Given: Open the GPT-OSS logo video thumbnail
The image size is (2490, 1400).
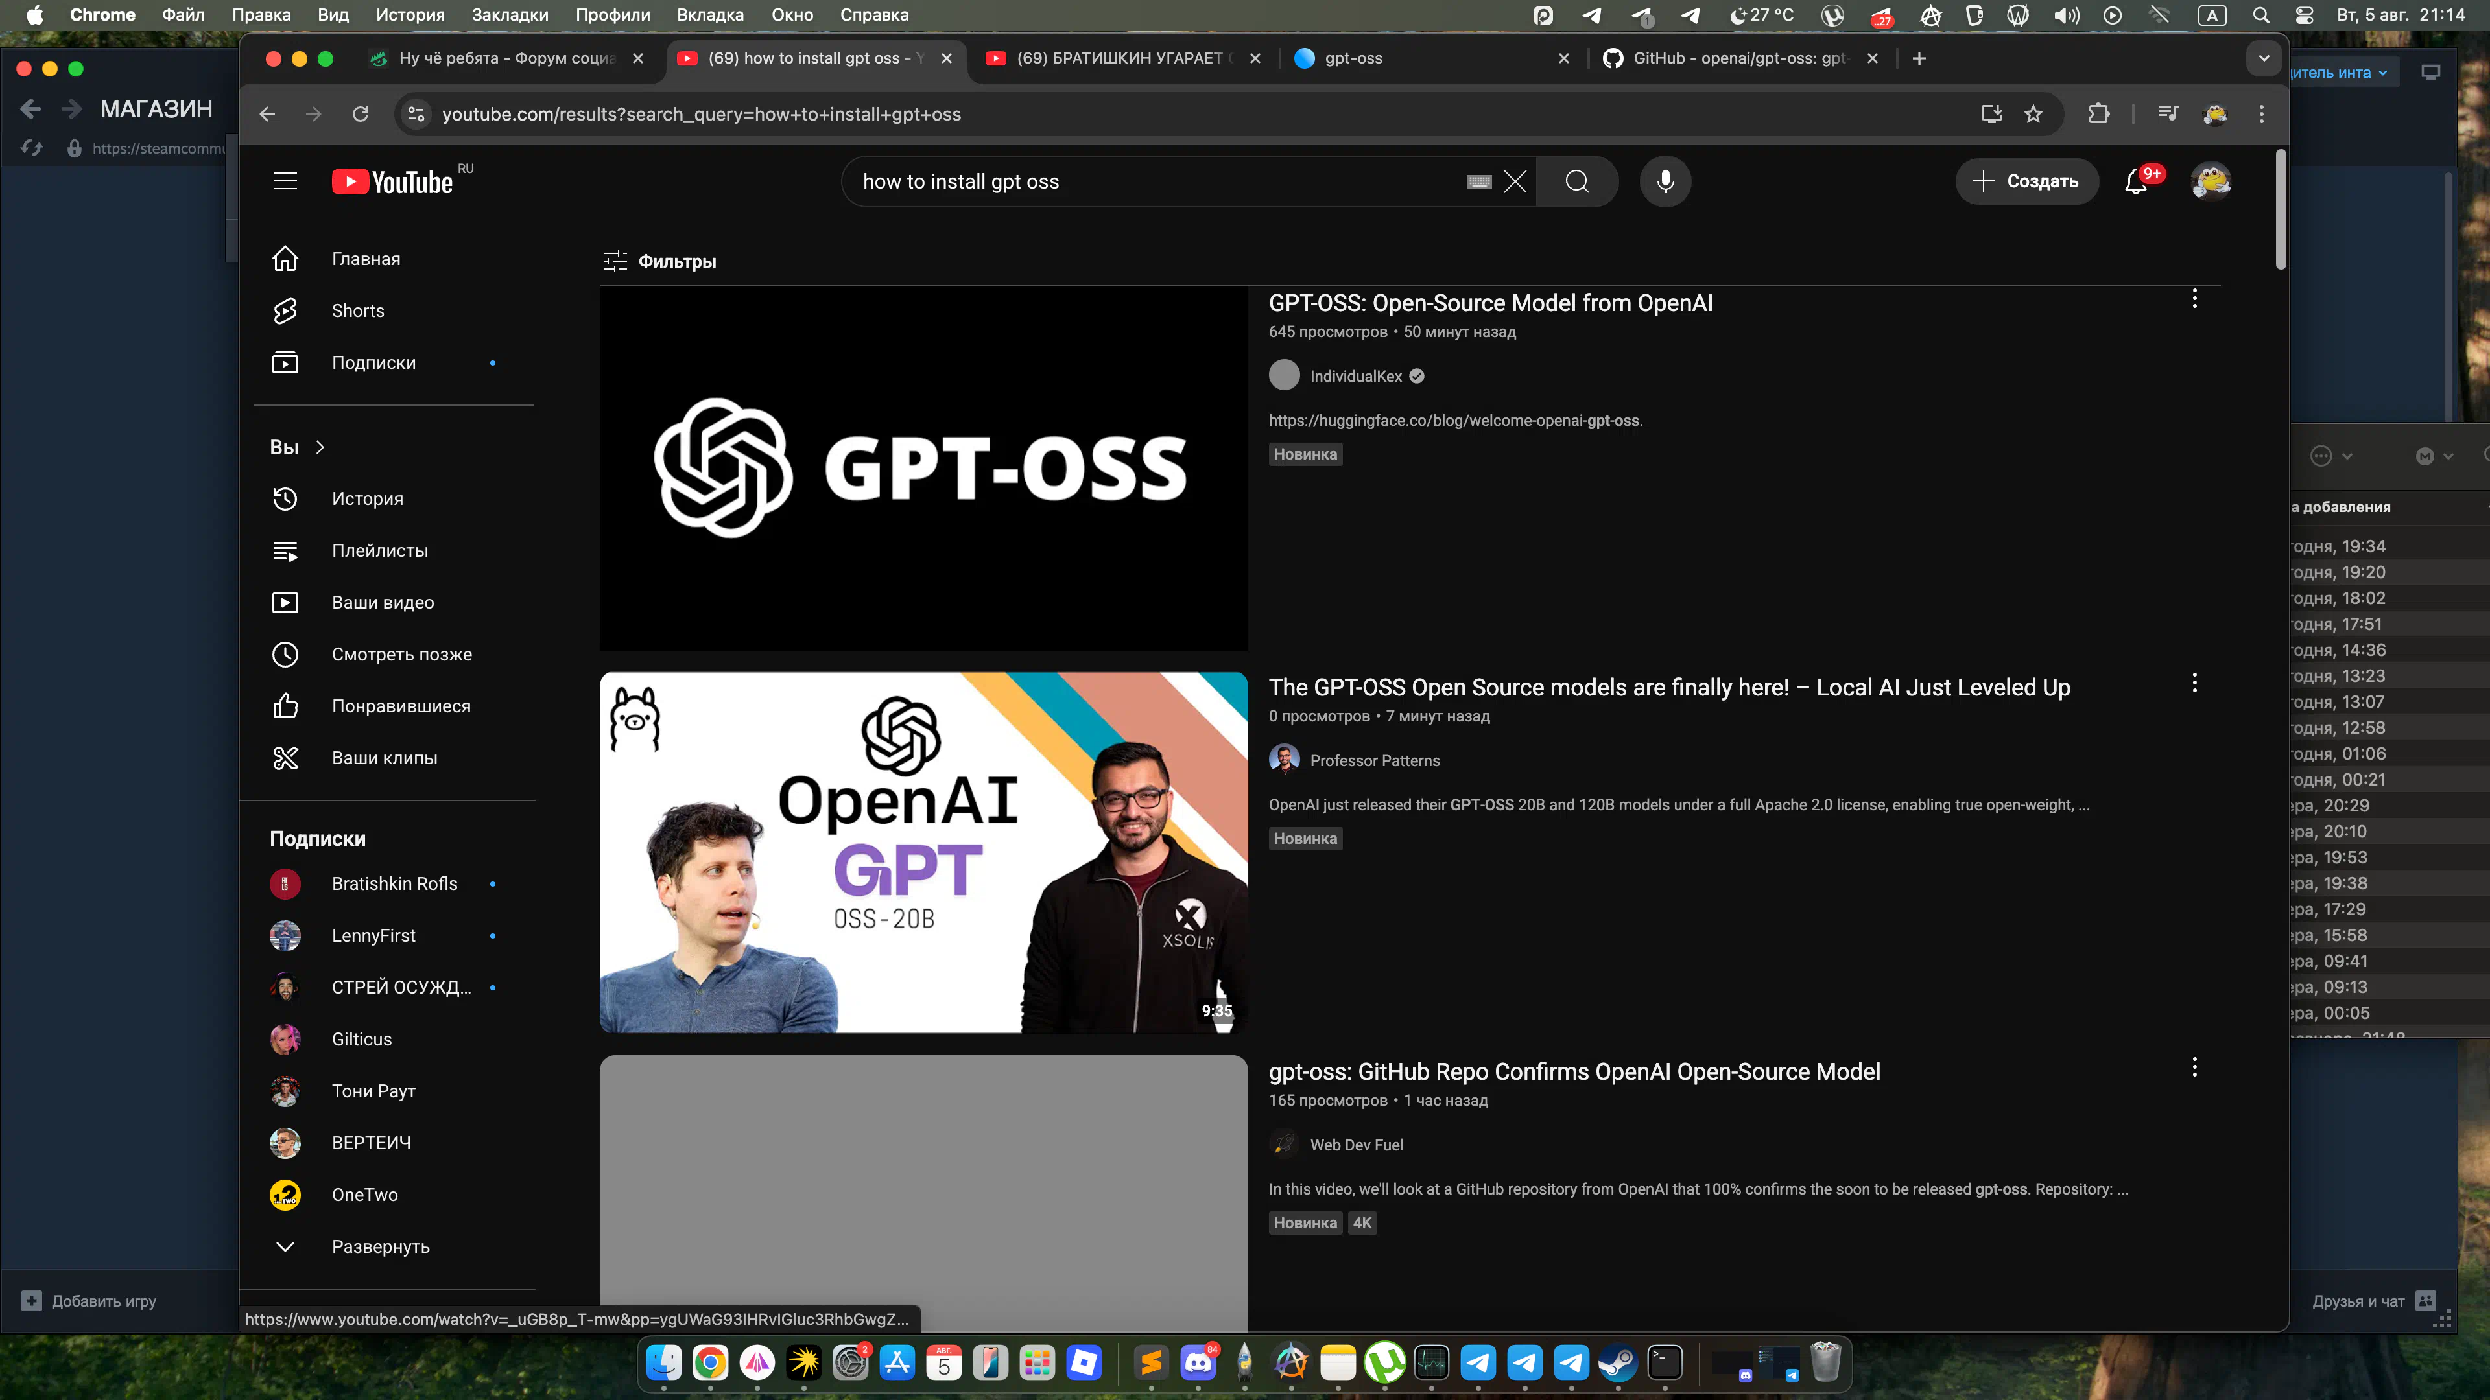Looking at the screenshot, I should pyautogui.click(x=923, y=469).
